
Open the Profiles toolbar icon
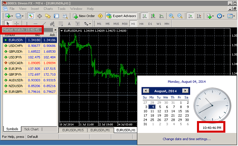click(x=18, y=16)
